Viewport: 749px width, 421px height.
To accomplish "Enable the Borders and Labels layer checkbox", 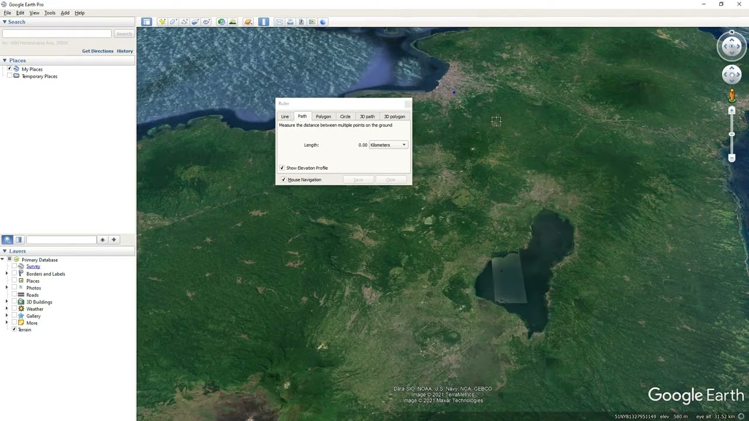I will 14,274.
